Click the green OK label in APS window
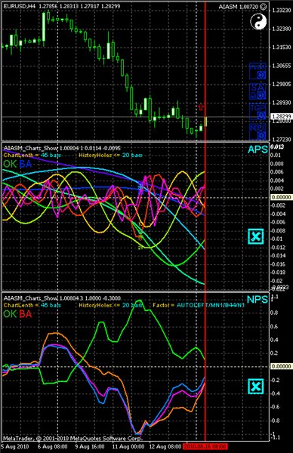The height and width of the screenshot is (453, 293). (10, 164)
